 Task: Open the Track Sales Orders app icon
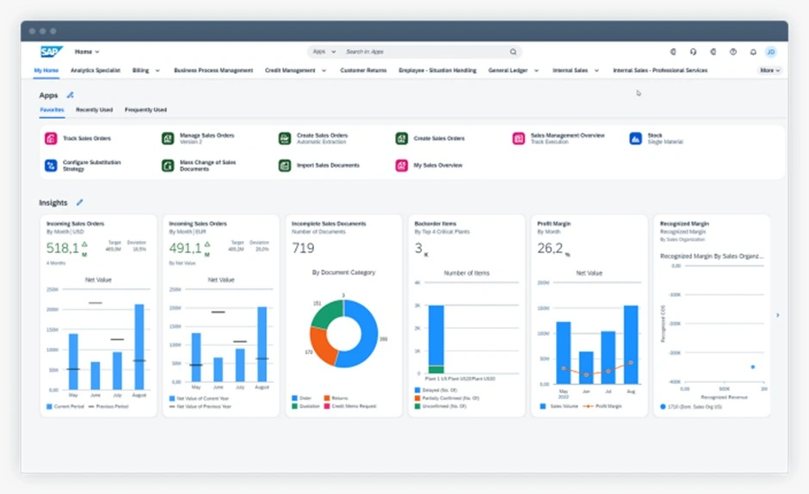[x=51, y=139]
